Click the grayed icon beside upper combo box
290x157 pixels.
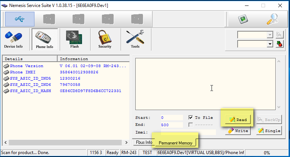(280, 34)
